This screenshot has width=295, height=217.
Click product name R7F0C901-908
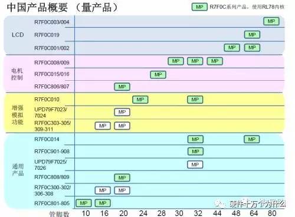coord(52,152)
